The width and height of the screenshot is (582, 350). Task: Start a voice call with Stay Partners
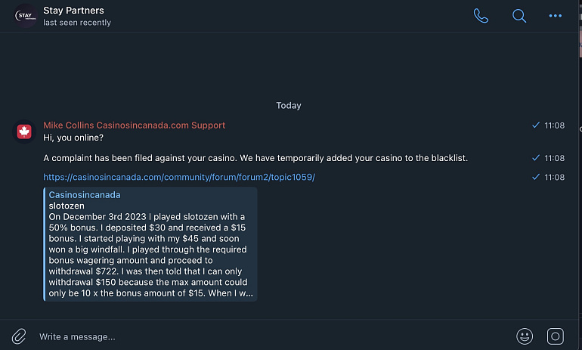coord(481,16)
